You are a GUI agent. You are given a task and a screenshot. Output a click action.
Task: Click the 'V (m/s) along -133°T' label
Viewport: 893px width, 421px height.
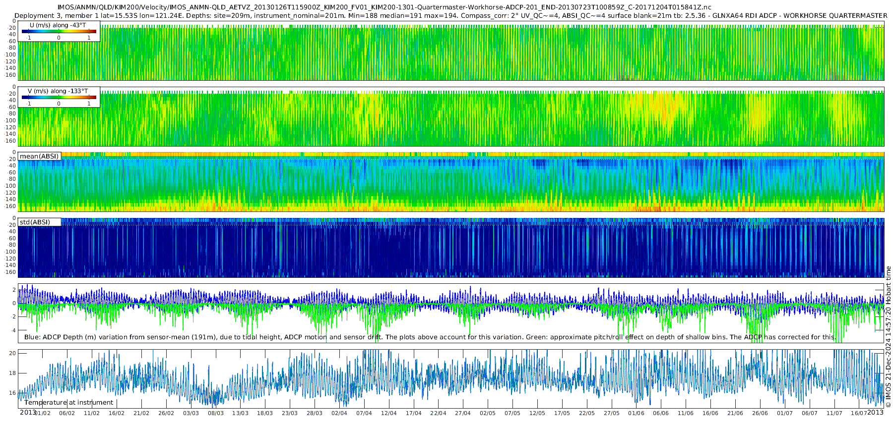coord(58,91)
